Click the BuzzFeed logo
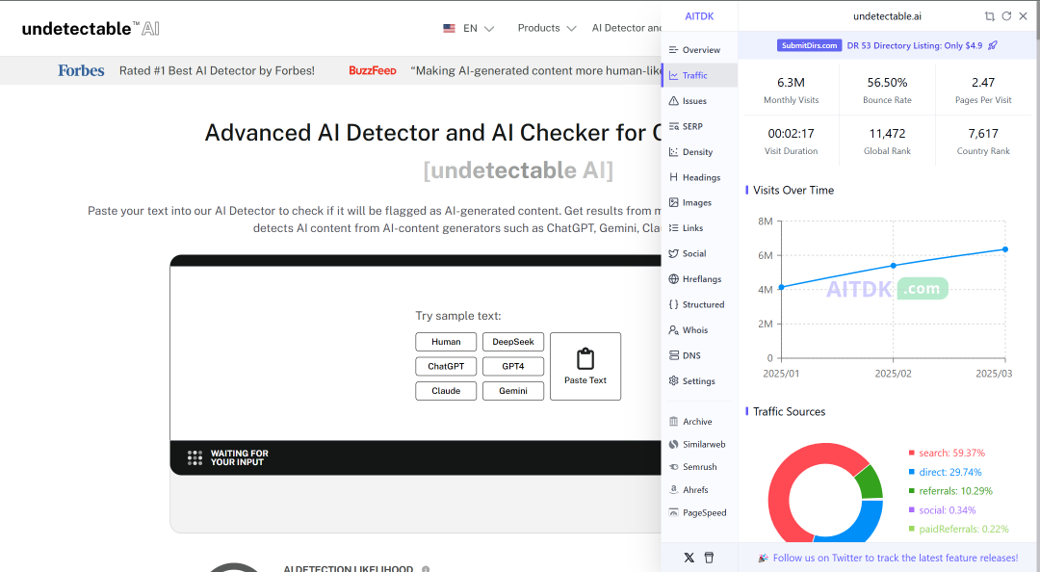 click(x=373, y=70)
